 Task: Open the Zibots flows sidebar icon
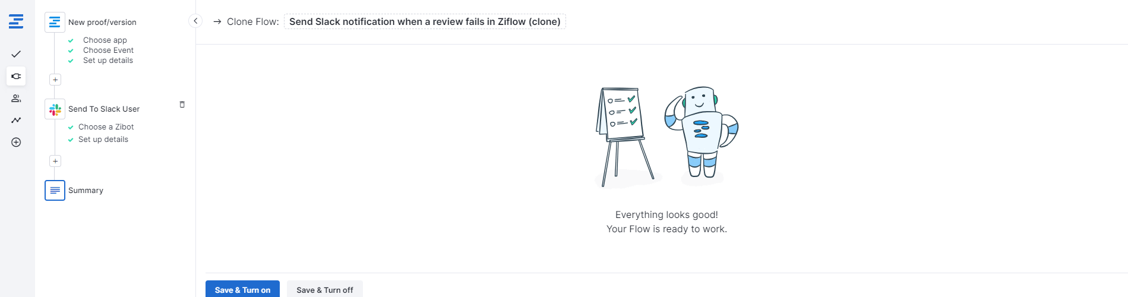coord(16,76)
